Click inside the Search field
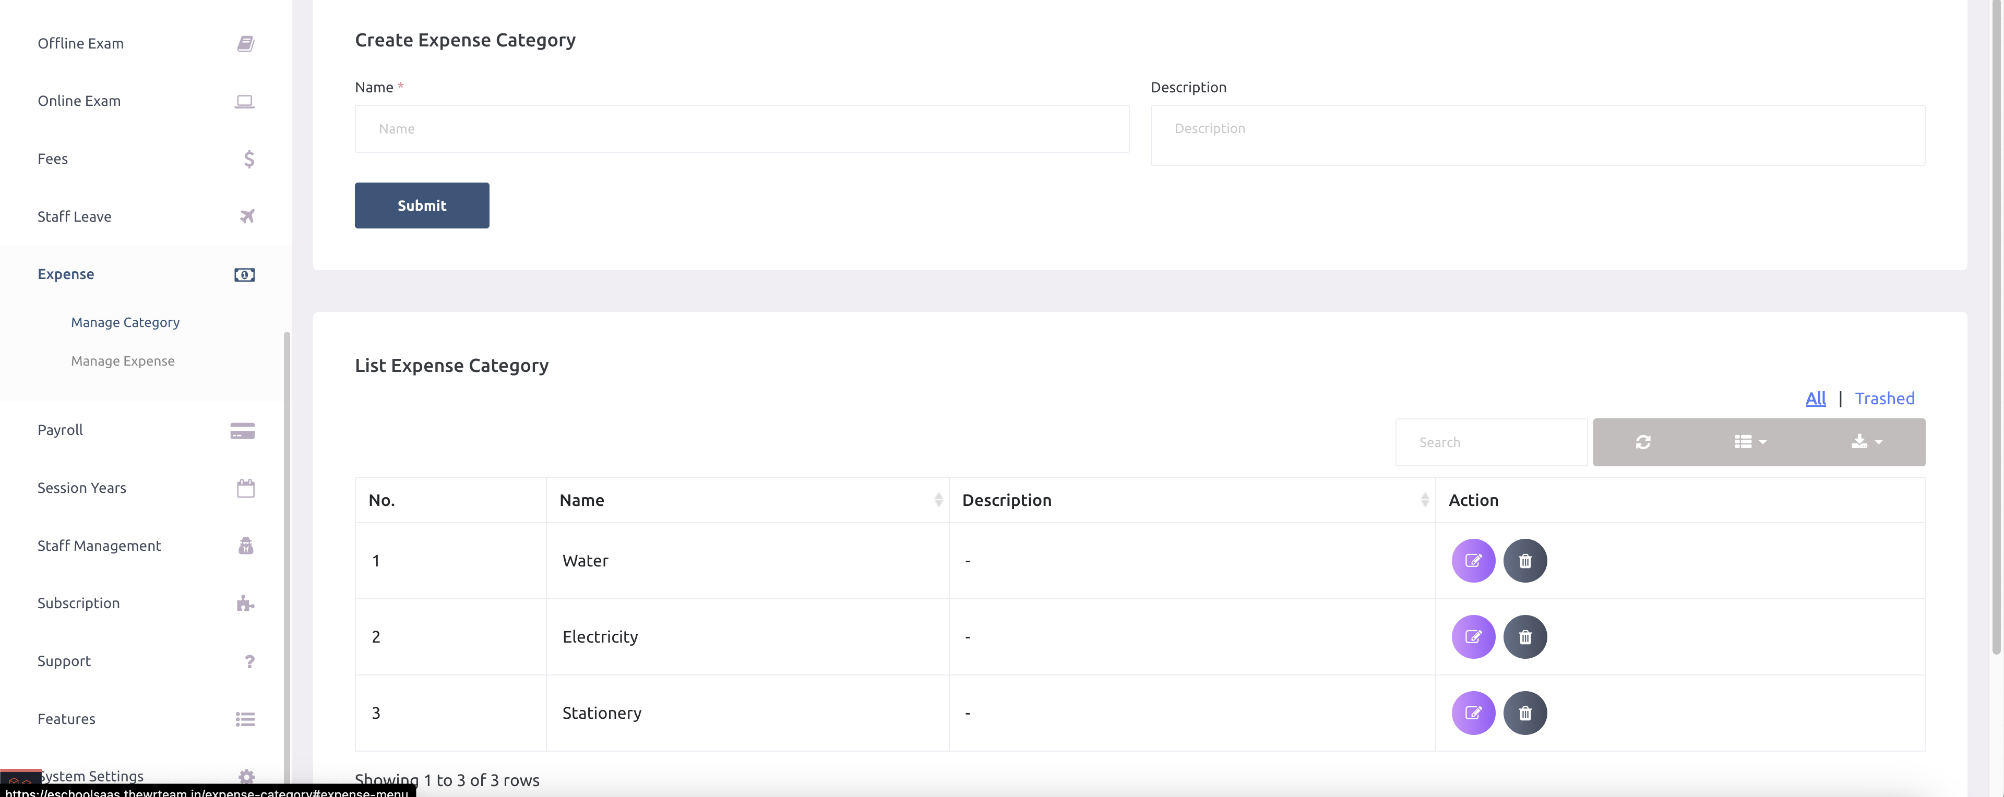The height and width of the screenshot is (797, 2004). click(x=1490, y=442)
